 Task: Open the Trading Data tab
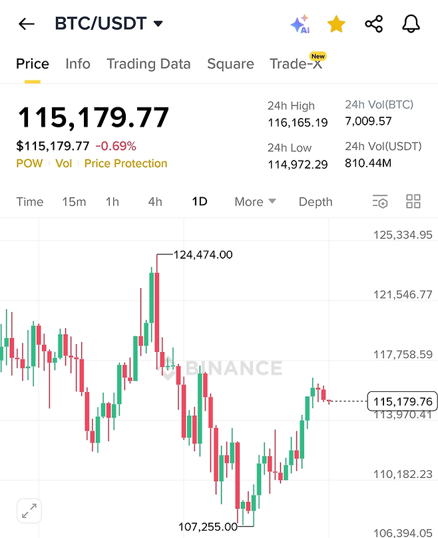pos(148,64)
